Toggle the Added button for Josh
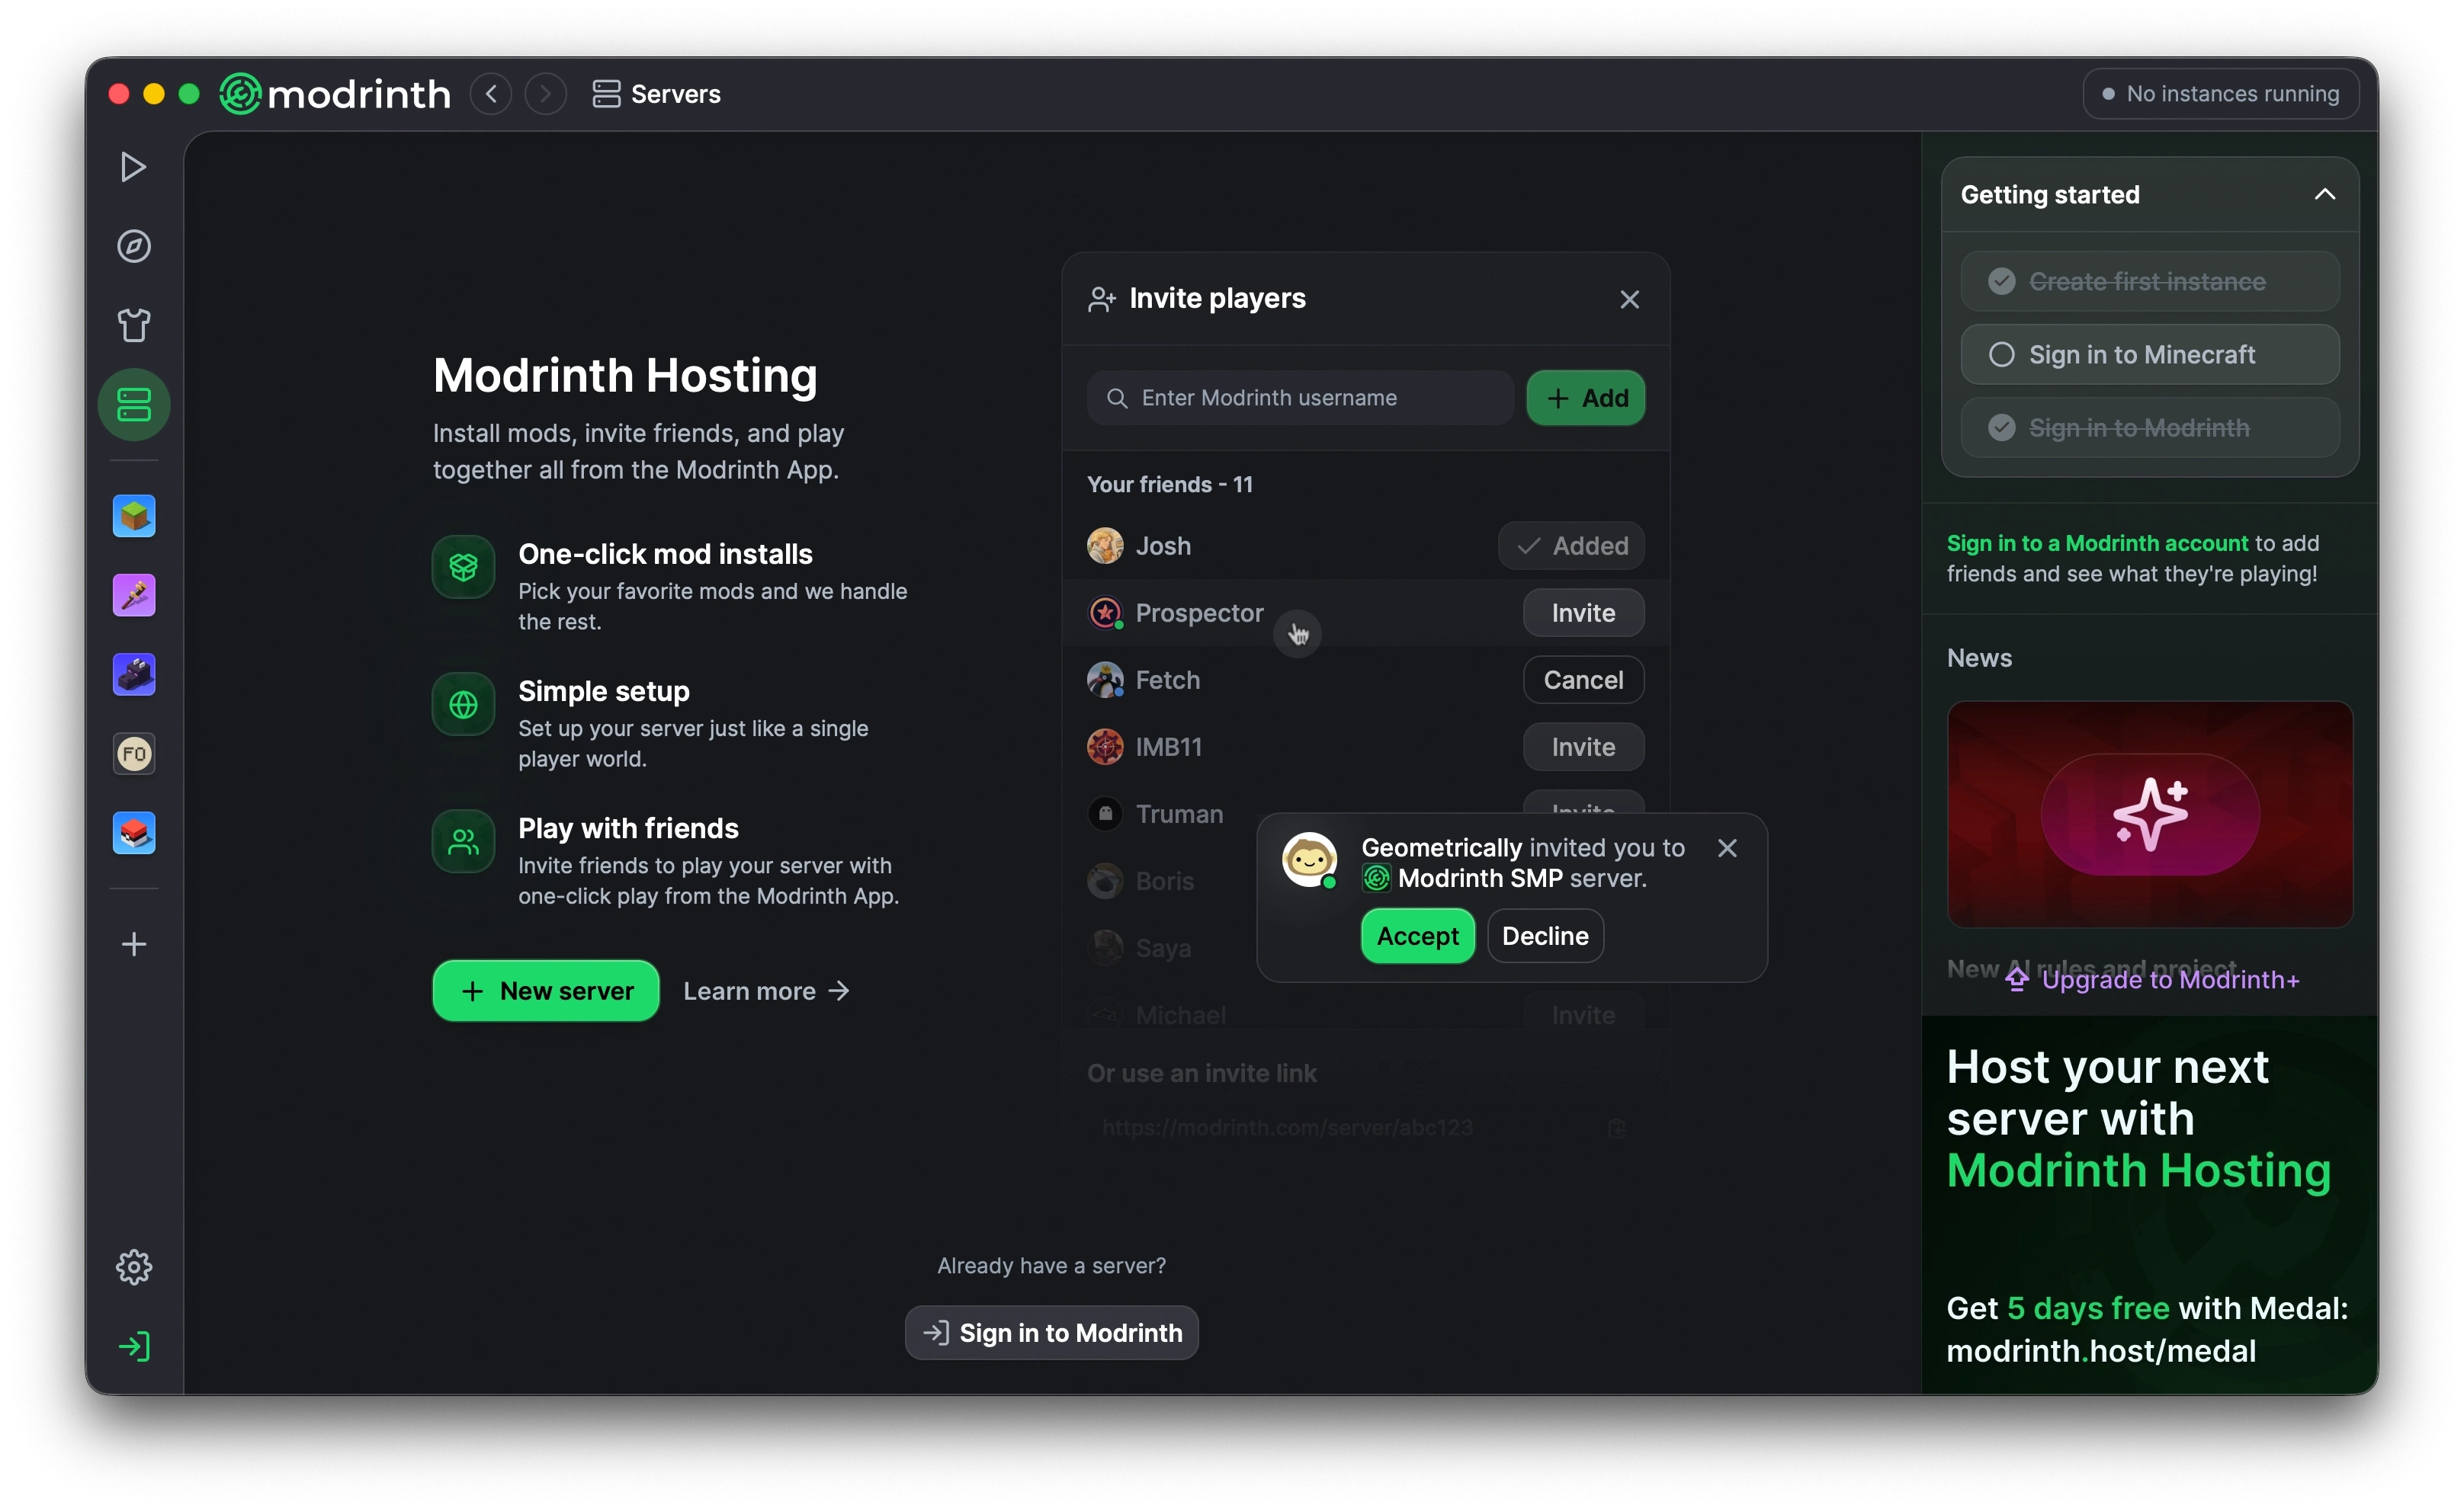The height and width of the screenshot is (1508, 2464). tap(1571, 545)
